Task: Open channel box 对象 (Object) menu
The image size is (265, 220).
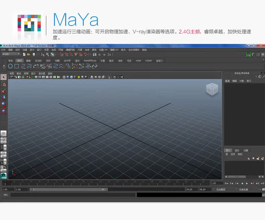Action: point(242,81)
